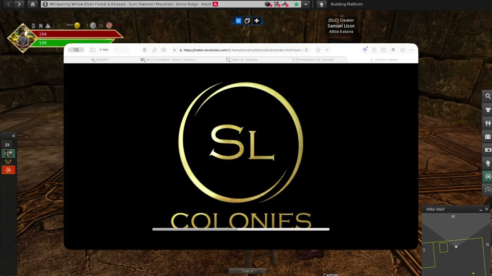Click the Samuel Lison name tag
Image resolution: width=492 pixels, height=276 pixels.
tap(341, 26)
